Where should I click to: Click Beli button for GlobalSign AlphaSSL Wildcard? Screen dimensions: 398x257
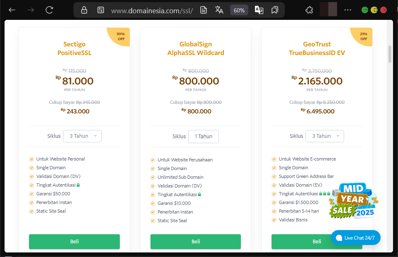[195, 242]
